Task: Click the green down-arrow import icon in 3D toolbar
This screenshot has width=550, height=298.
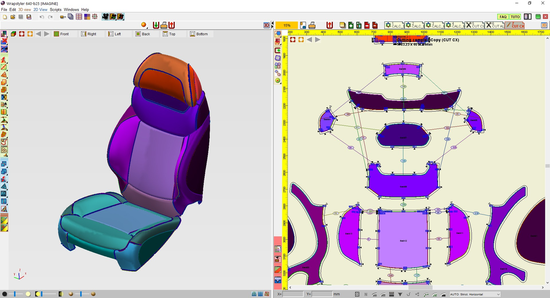Action: tap(156, 25)
